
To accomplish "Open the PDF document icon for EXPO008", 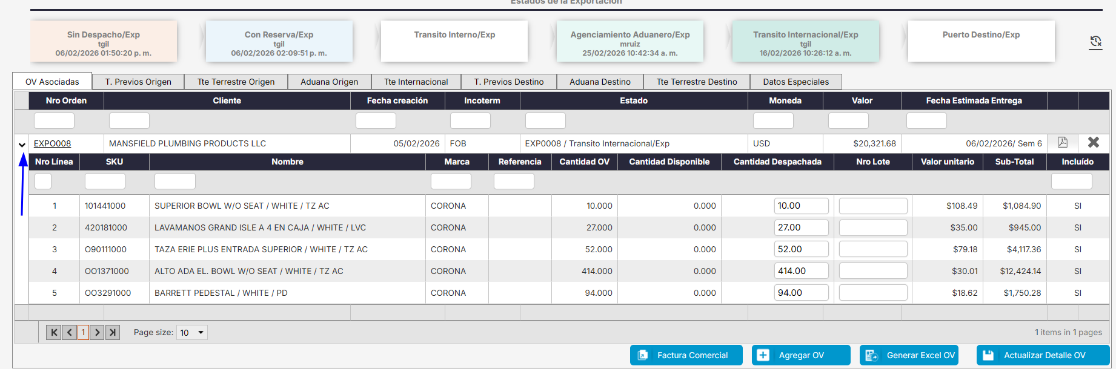I will [x=1063, y=142].
